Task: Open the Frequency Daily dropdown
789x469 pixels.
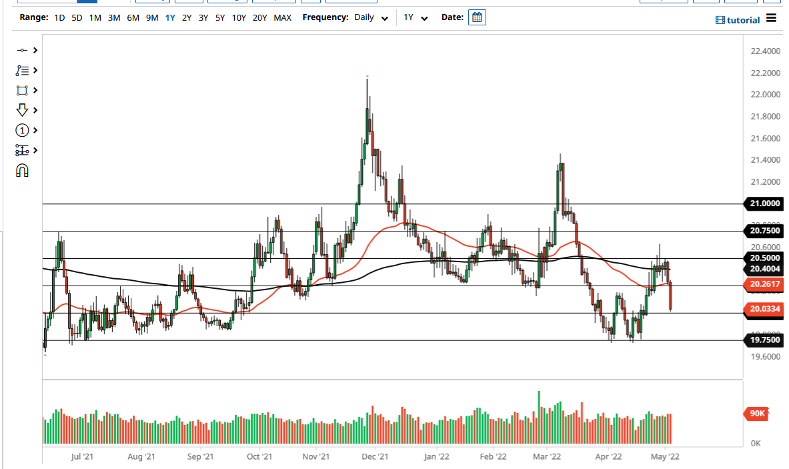Action: 373,17
